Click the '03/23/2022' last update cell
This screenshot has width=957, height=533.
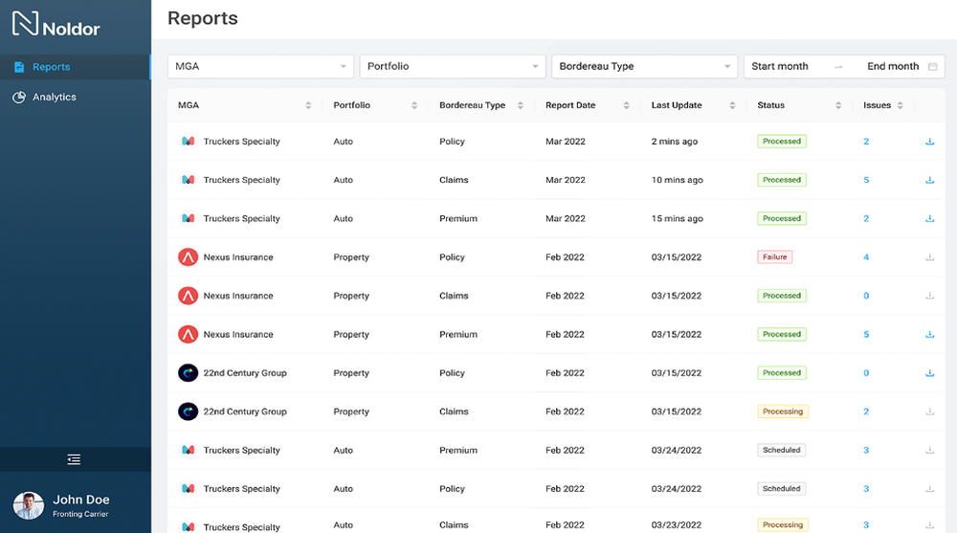(677, 525)
